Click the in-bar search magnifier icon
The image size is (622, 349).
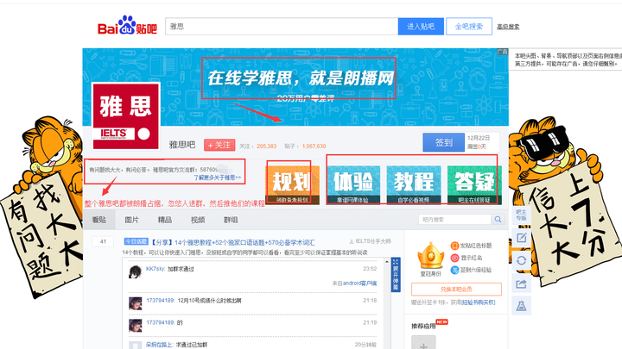(498, 220)
